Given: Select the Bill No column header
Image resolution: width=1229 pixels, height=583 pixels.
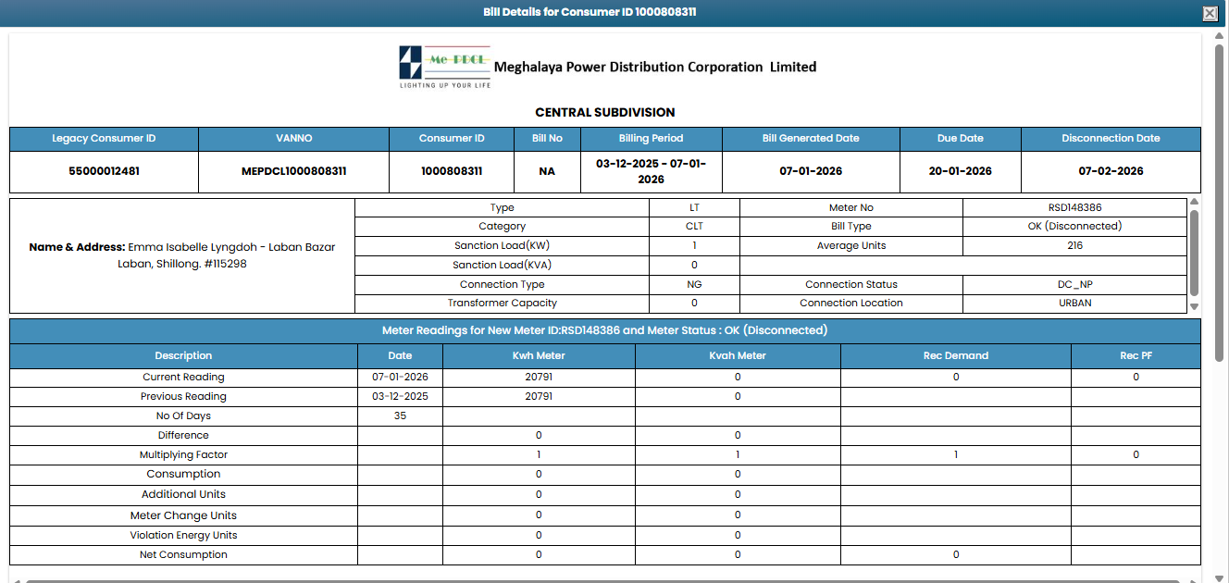Looking at the screenshot, I should (x=547, y=139).
